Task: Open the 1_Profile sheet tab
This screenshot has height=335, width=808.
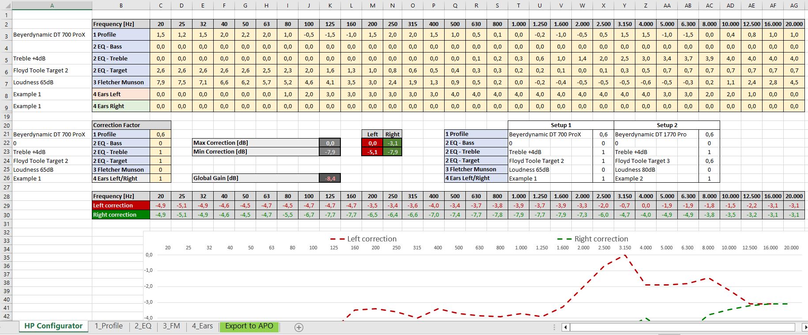Action: 109,326
